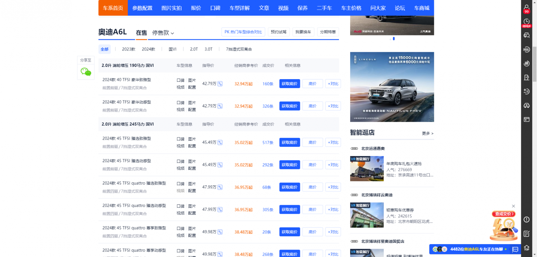537x257 pixels.
Task: Click Audi logo beside 北京运通嘉奥 dealer
Action: [354, 149]
